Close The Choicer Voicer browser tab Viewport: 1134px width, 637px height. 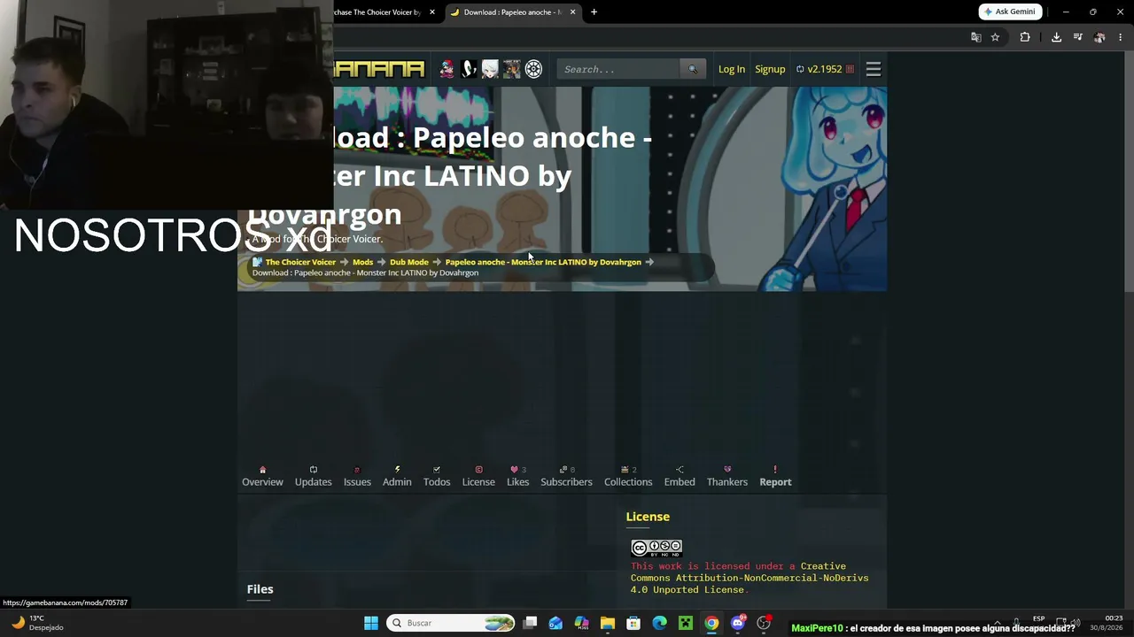point(432,12)
